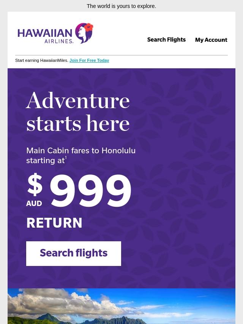Click the red hibiscus flower in logo
The height and width of the screenshot is (324, 243).
pos(88,27)
